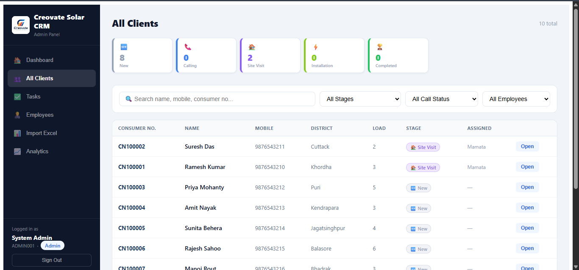
Task: Click the Admin role badge
Action: pyautogui.click(x=53, y=246)
